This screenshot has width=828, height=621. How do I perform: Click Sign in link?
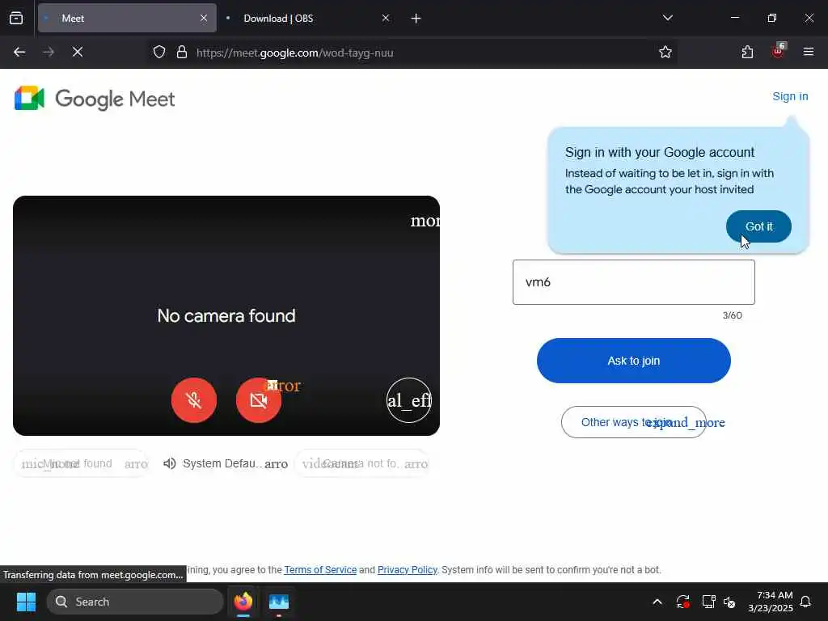tap(790, 97)
